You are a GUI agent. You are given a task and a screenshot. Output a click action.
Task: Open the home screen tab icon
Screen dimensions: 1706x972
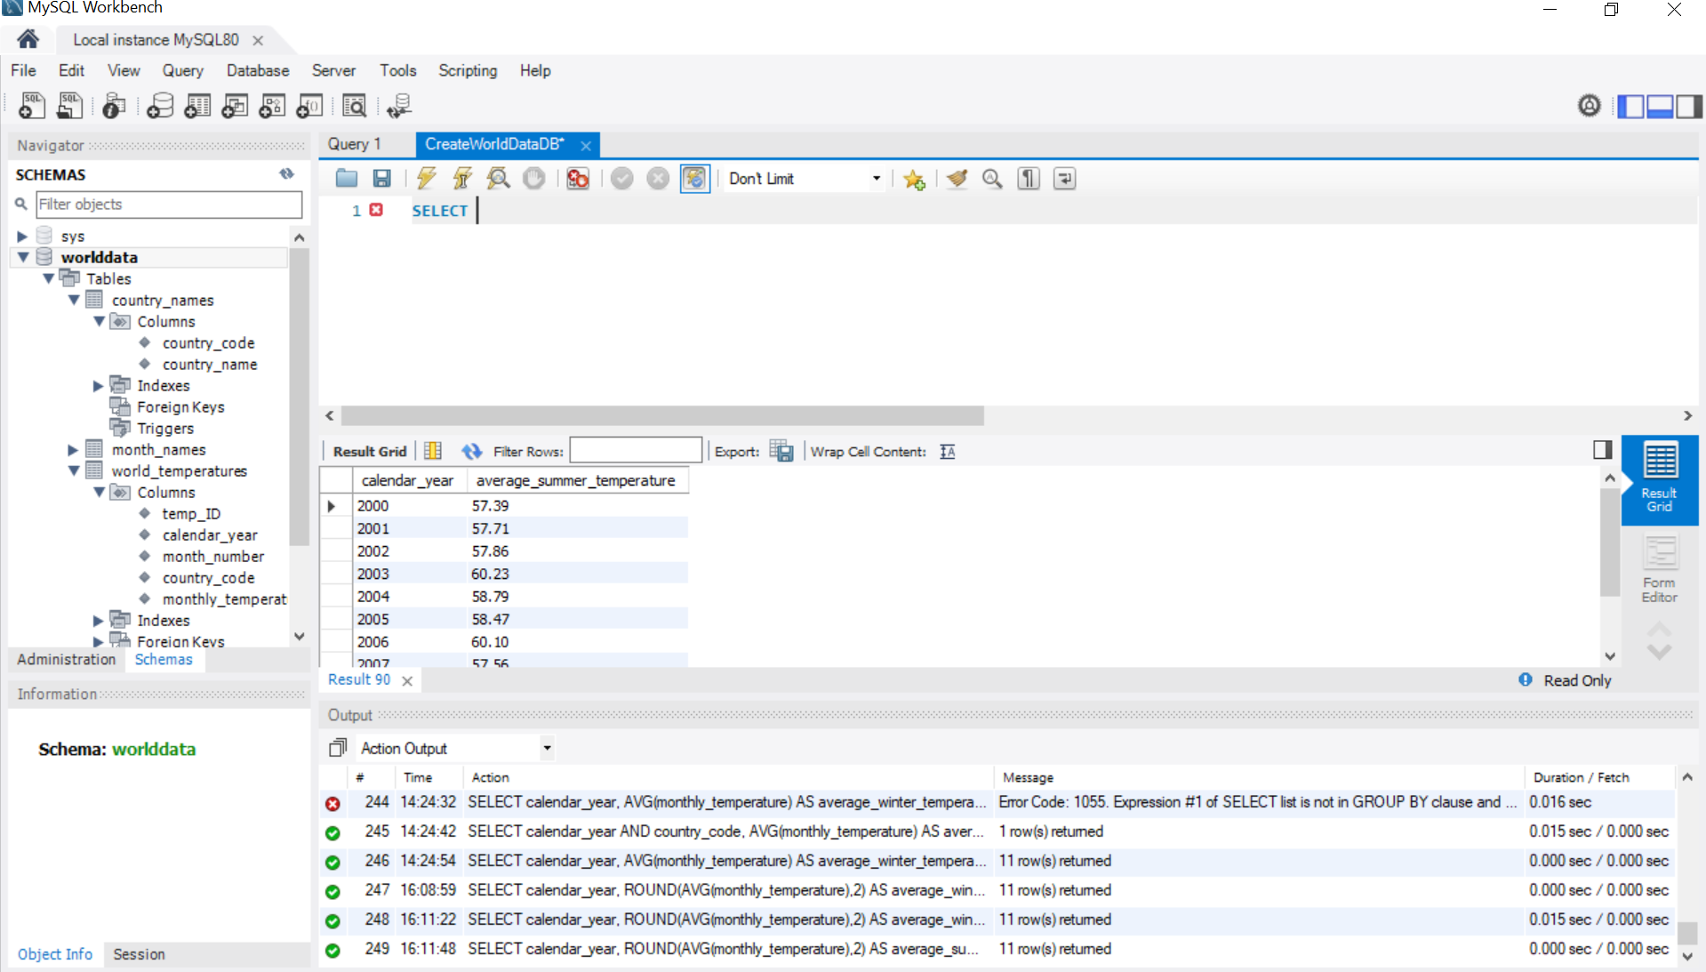(28, 39)
